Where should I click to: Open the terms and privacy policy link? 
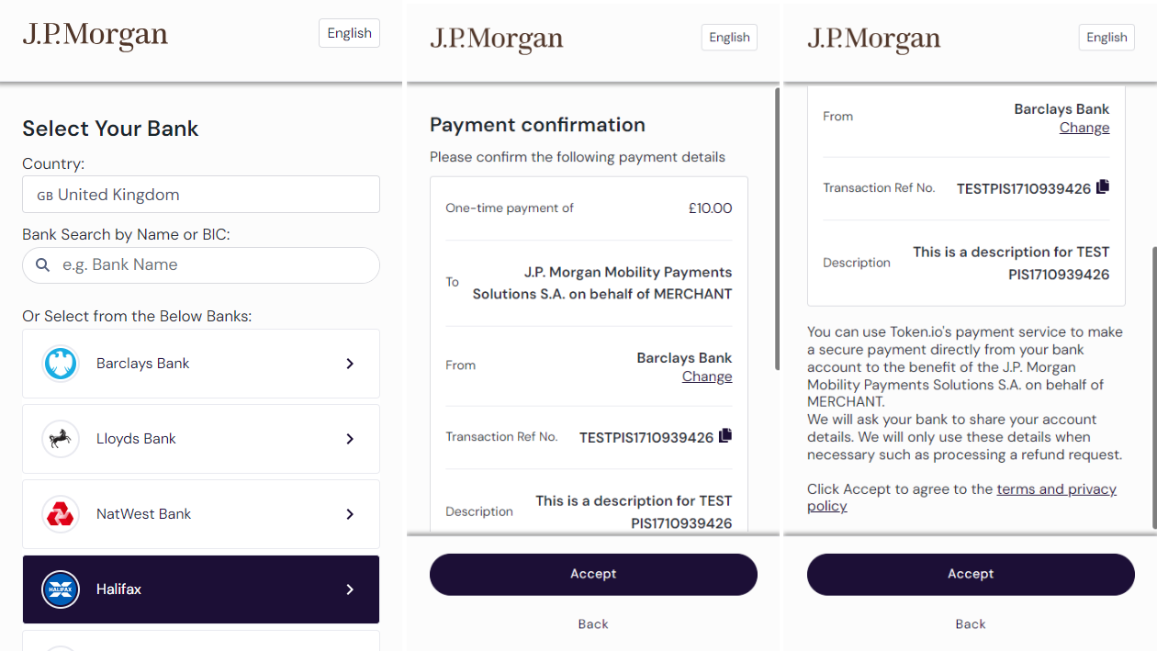tap(1056, 489)
